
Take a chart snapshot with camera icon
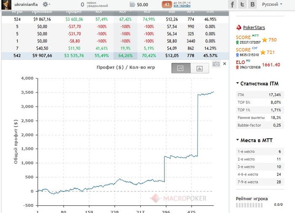pos(216,64)
